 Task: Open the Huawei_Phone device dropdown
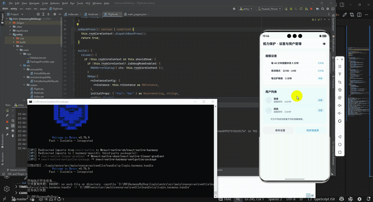pos(269,9)
